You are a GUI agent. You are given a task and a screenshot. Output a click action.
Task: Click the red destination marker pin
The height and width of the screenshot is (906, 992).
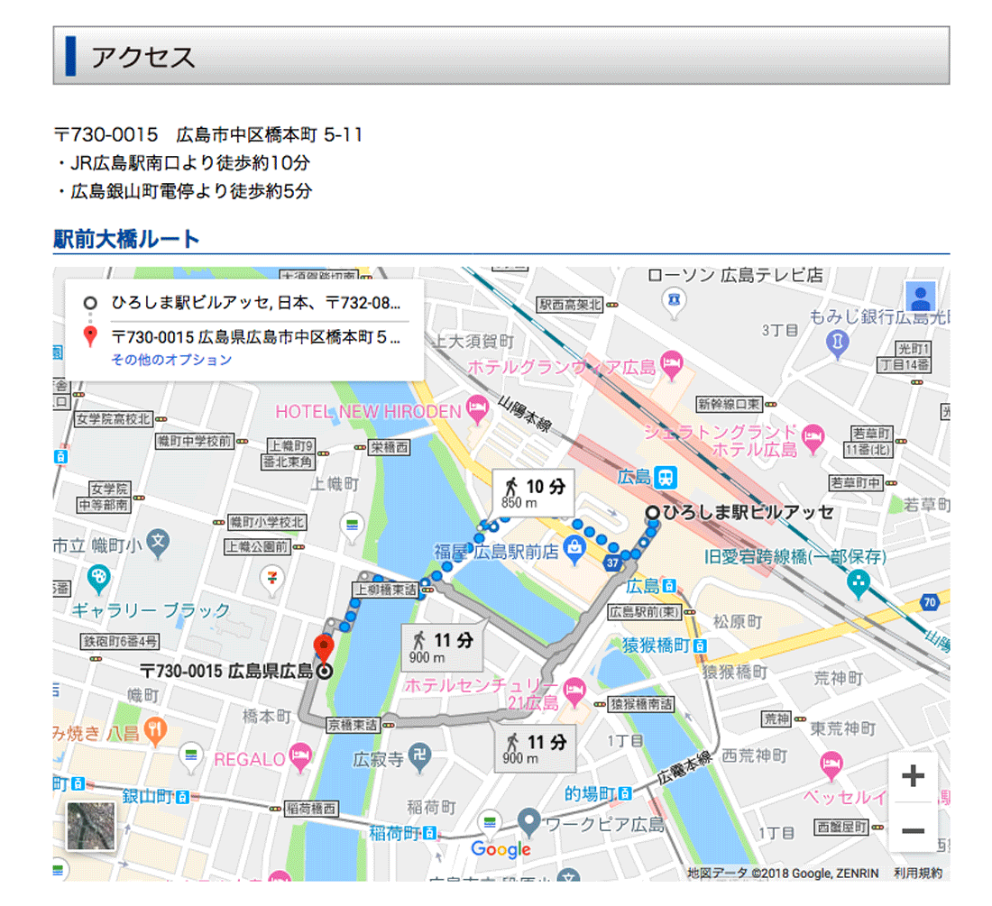[324, 651]
